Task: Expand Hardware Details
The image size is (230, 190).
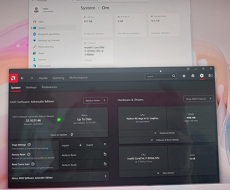Action: coord(167,133)
